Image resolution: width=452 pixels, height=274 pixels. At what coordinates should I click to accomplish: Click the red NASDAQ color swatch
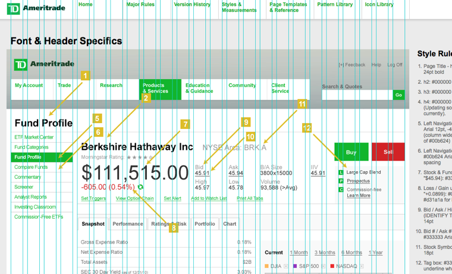pos(332,266)
